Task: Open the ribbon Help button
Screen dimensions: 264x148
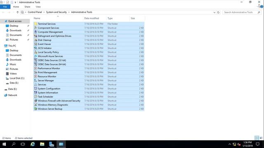Action: pos(262,7)
